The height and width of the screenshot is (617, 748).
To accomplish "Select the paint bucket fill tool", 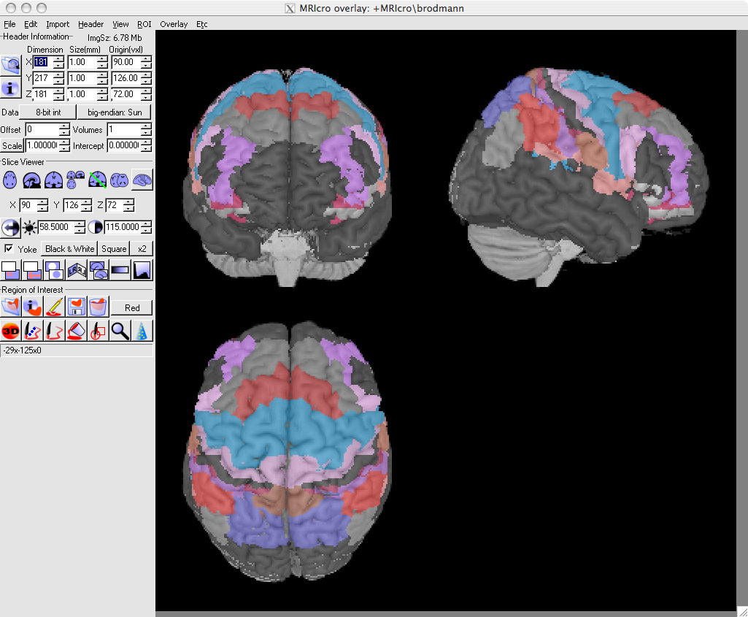I will (x=76, y=331).
